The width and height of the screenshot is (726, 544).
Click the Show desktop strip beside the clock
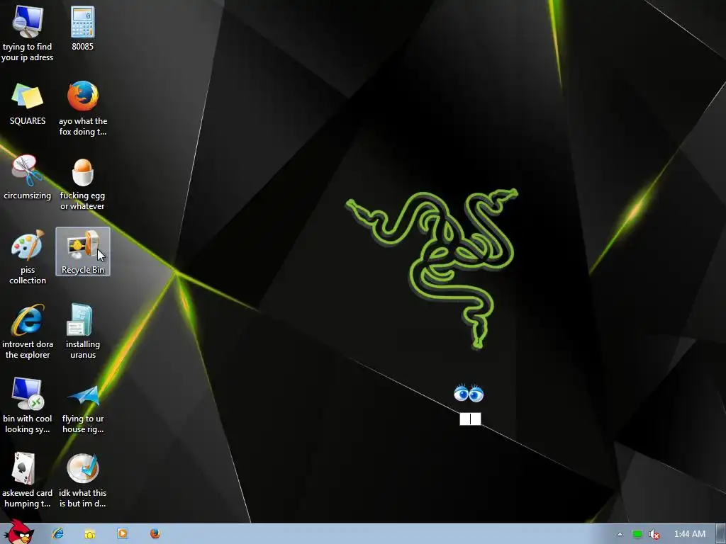721,534
